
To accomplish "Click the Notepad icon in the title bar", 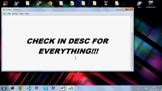I will coord(4,10).
